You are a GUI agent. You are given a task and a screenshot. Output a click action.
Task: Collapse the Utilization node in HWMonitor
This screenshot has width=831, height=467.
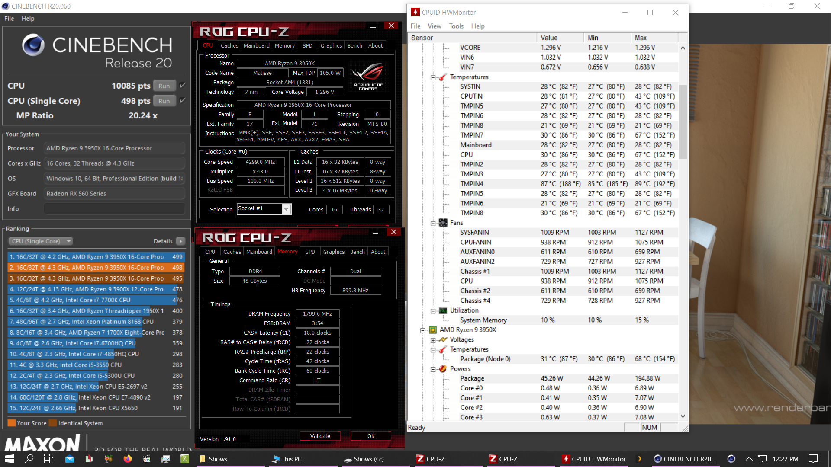click(x=433, y=311)
